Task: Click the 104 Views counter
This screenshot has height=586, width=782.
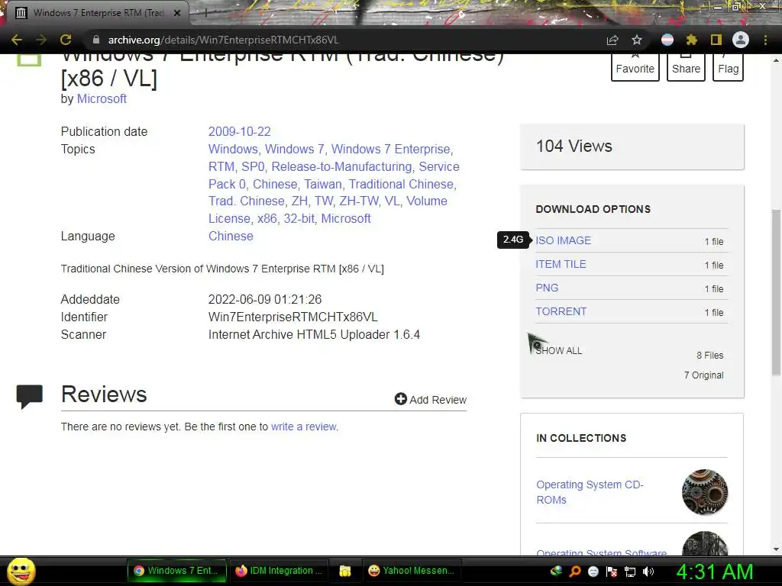Action: click(x=574, y=146)
